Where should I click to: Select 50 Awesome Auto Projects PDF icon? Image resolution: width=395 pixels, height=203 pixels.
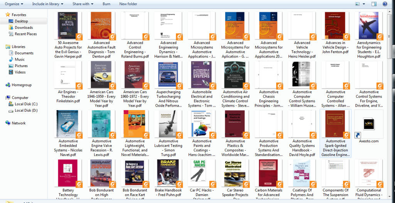coord(68,26)
